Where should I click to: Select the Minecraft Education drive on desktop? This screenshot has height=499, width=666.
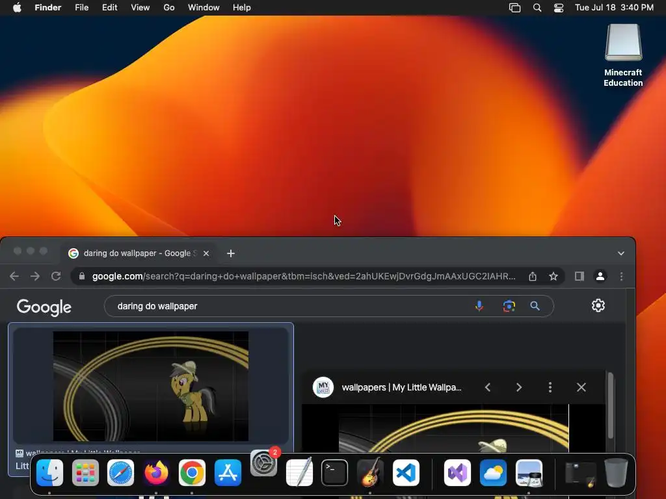click(623, 55)
